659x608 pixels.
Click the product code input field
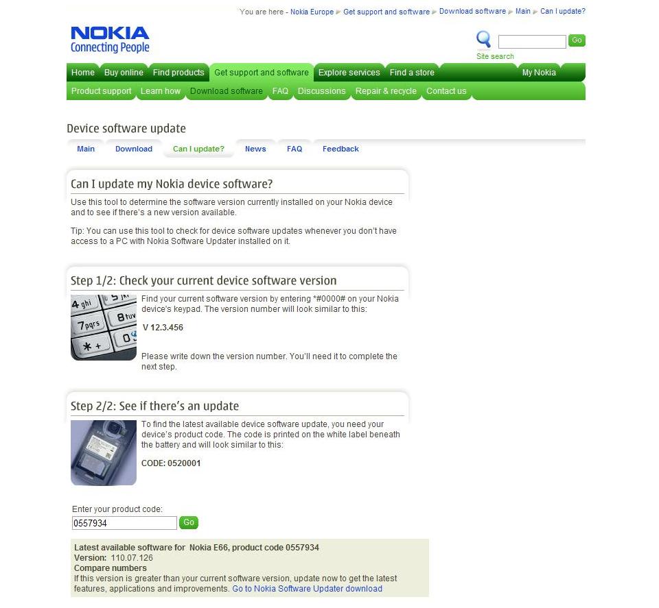point(124,523)
